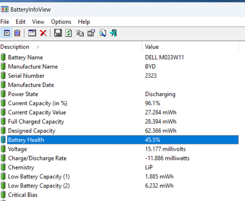This screenshot has width=245, height=201.
Task: Select the Low Battery Capacity (2) row
Action: tap(39, 186)
